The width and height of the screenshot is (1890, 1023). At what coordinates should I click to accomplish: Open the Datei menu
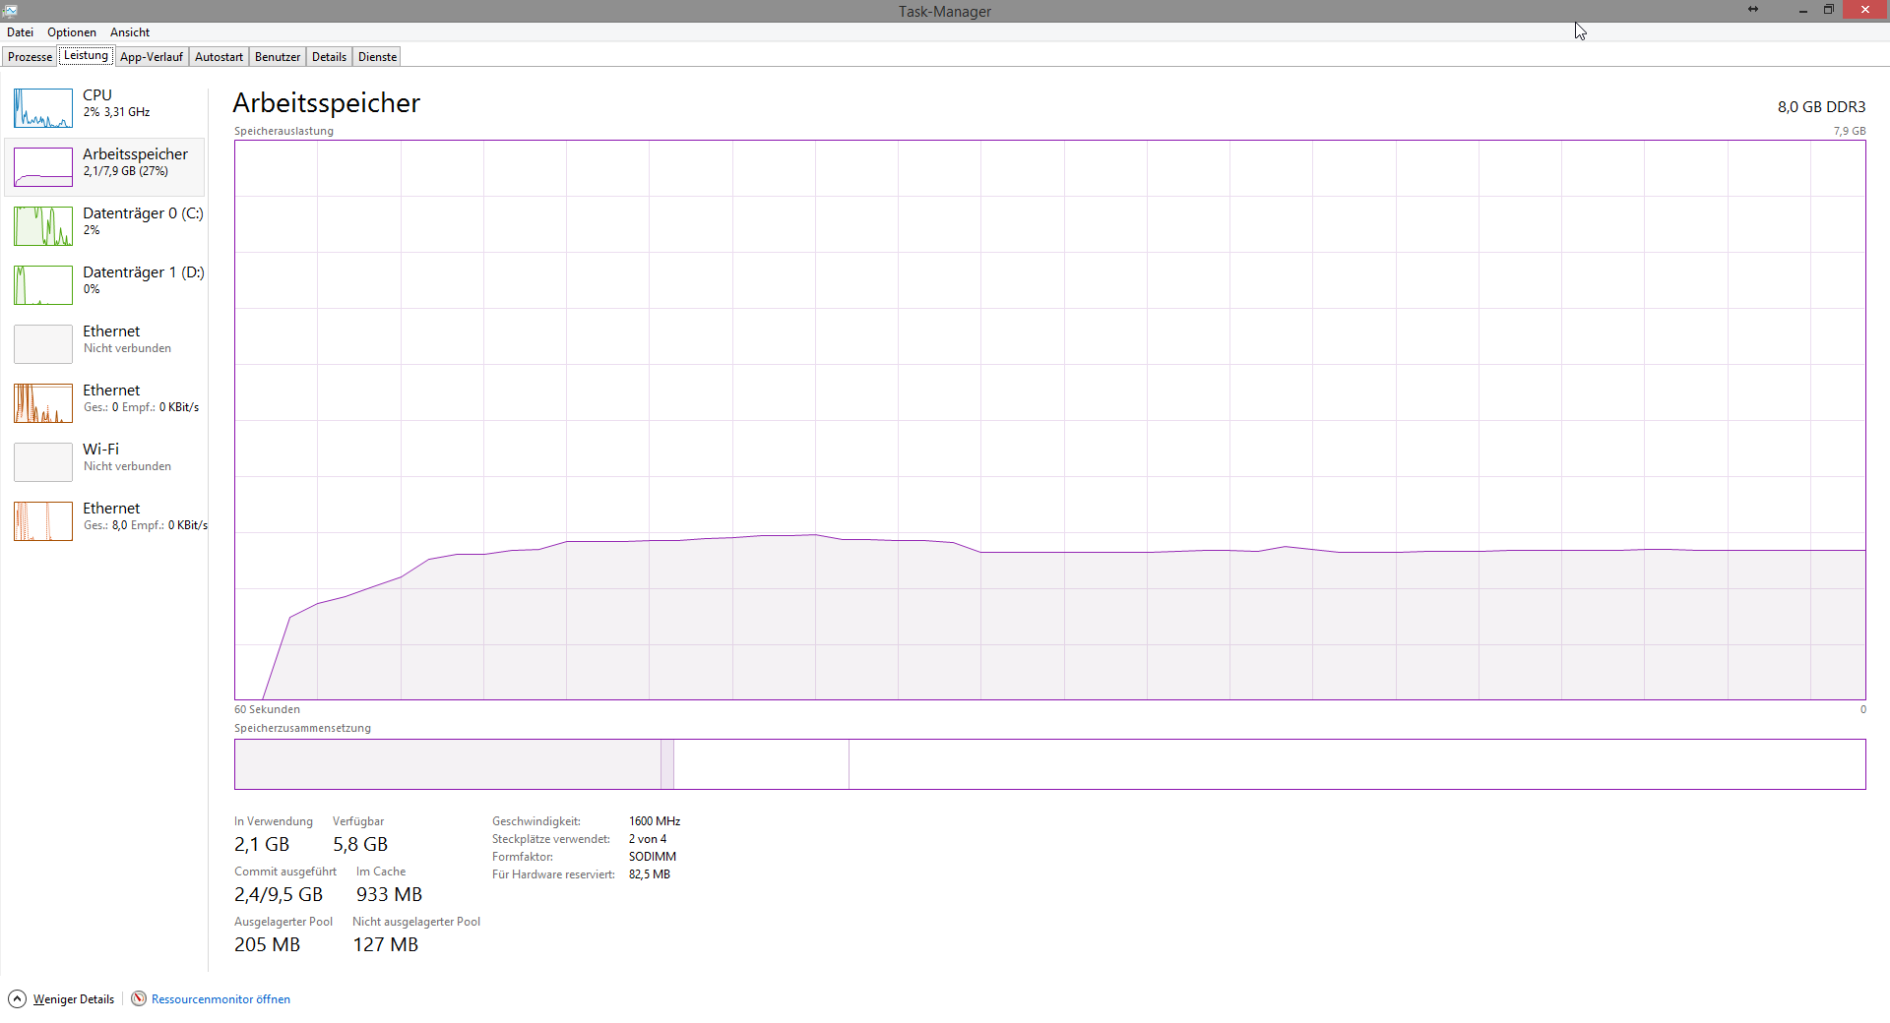20,32
